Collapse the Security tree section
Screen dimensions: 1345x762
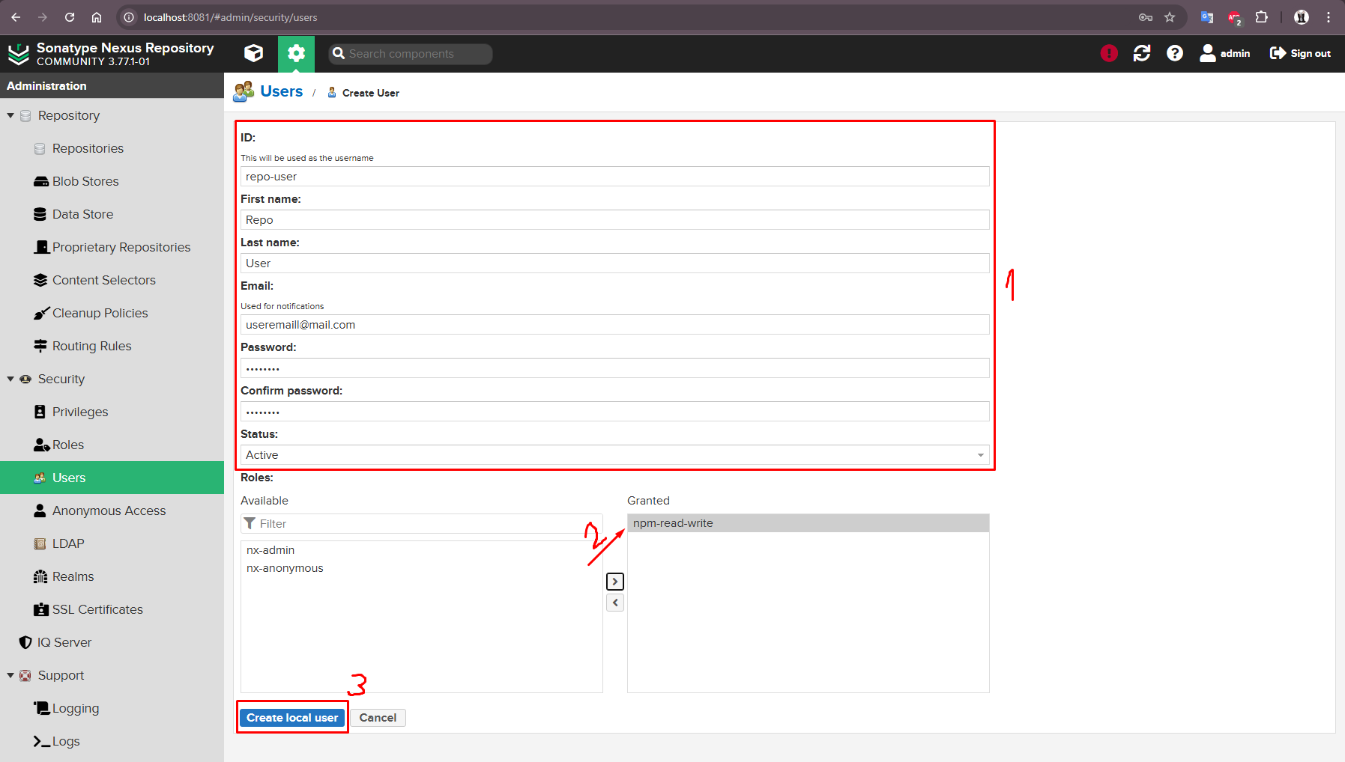click(x=10, y=379)
